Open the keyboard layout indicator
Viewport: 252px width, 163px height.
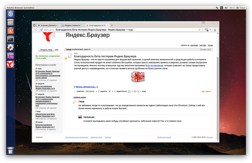(x=222, y=8)
